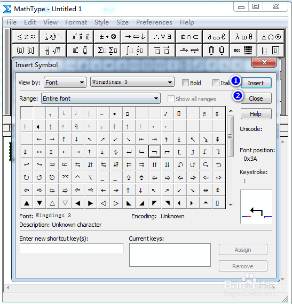Open the Edit menu

coord(30,22)
